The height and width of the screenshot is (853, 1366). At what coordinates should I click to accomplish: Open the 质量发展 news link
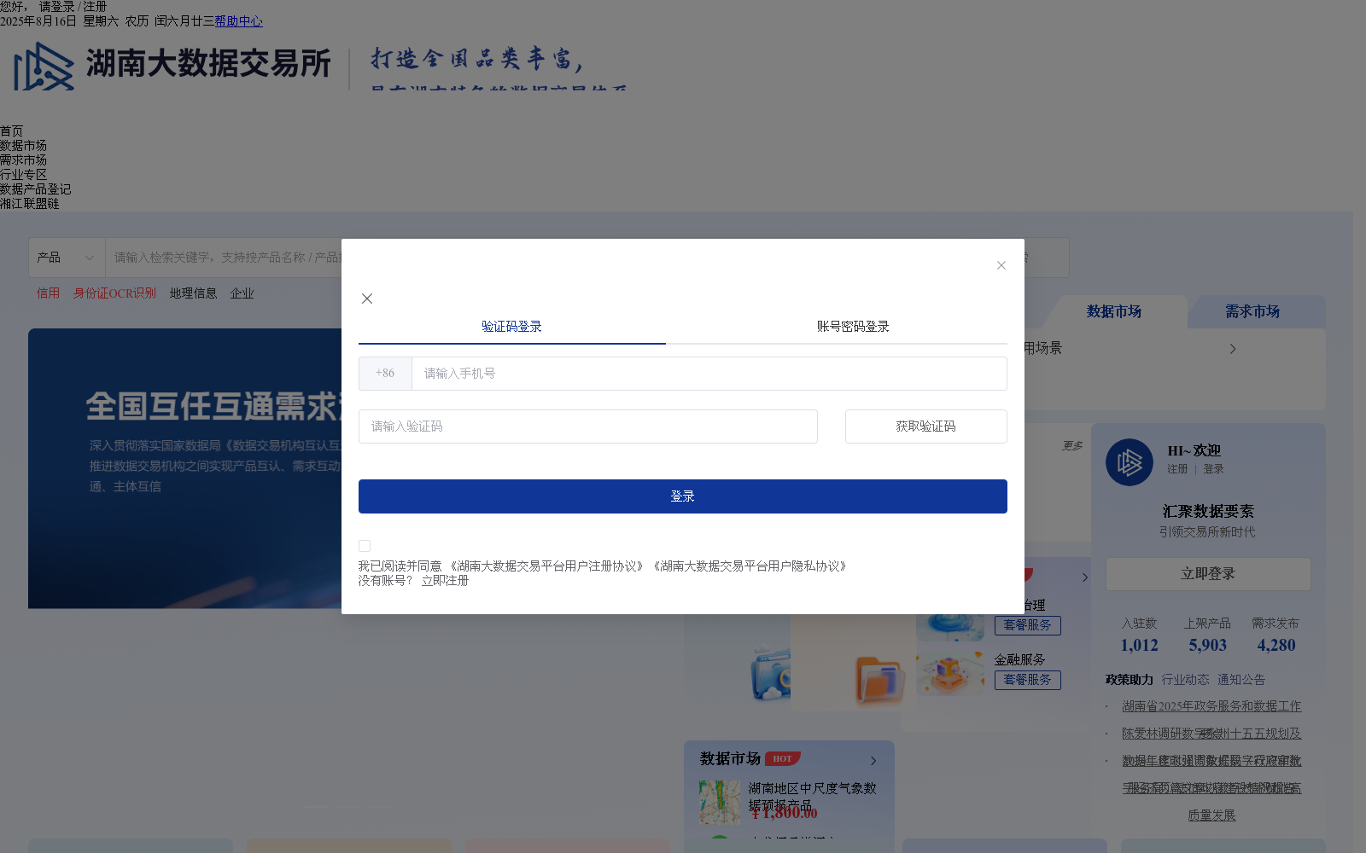[x=1211, y=815]
